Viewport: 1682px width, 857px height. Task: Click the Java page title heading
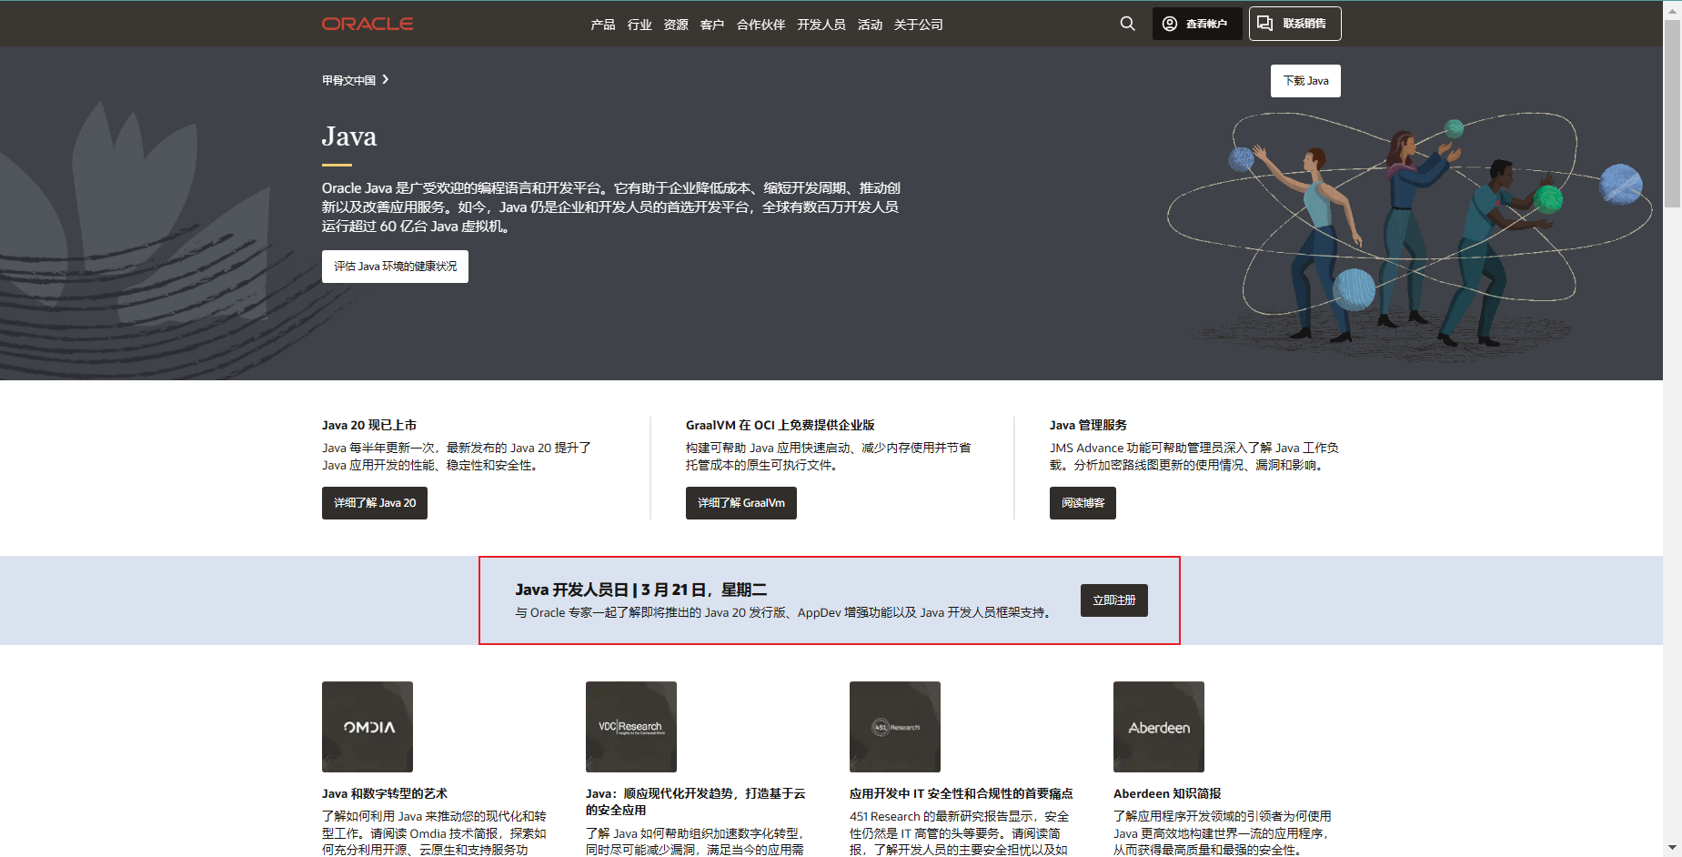(x=349, y=136)
